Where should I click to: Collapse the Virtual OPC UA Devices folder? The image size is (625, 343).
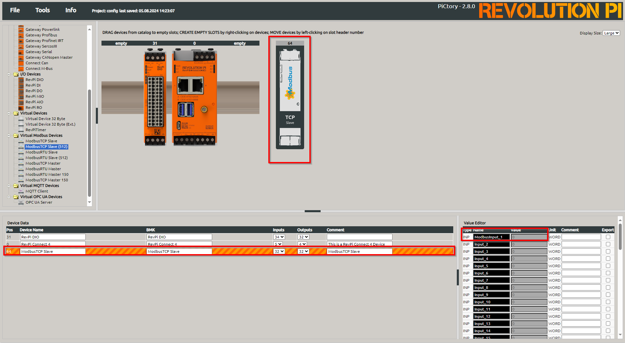[9, 197]
